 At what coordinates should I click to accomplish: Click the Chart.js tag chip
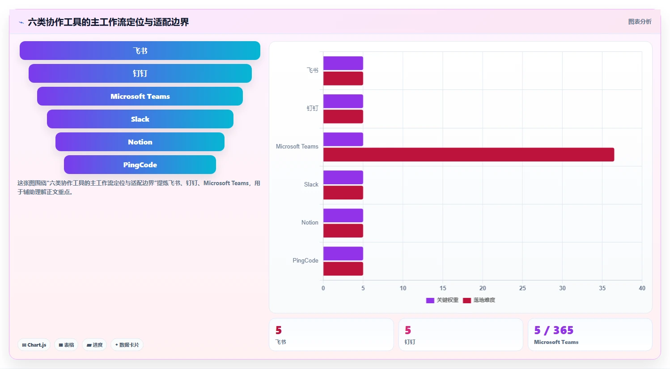point(34,345)
